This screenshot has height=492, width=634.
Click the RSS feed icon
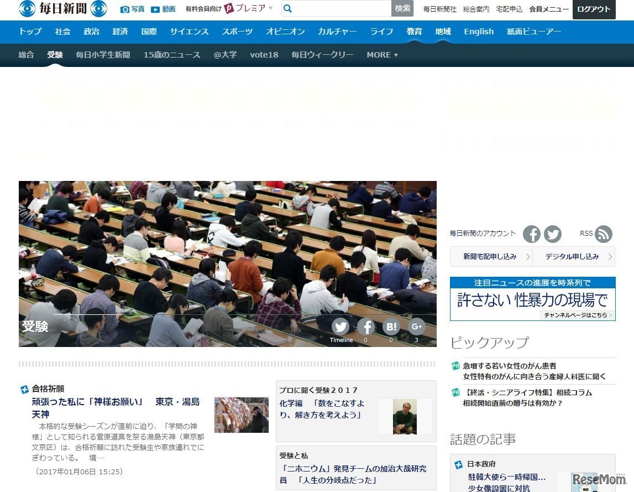click(604, 234)
